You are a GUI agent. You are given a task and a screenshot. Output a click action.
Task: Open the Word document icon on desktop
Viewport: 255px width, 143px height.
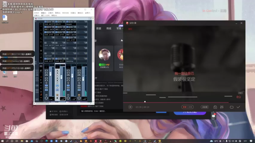[x=5, y=18]
